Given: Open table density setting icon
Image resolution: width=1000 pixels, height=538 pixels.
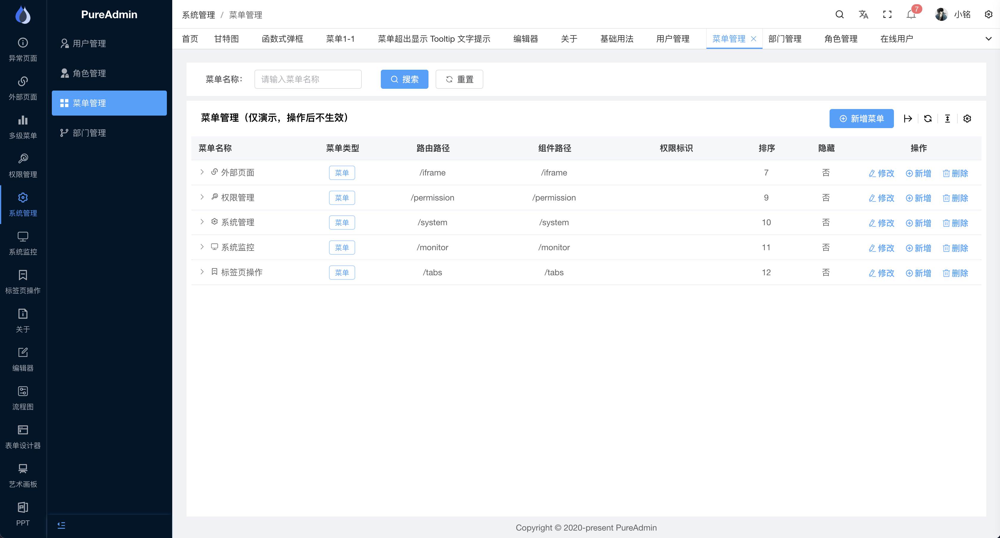Looking at the screenshot, I should point(947,118).
